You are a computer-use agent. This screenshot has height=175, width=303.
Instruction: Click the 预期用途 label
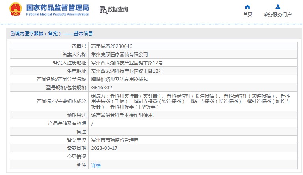[x=76, y=115]
